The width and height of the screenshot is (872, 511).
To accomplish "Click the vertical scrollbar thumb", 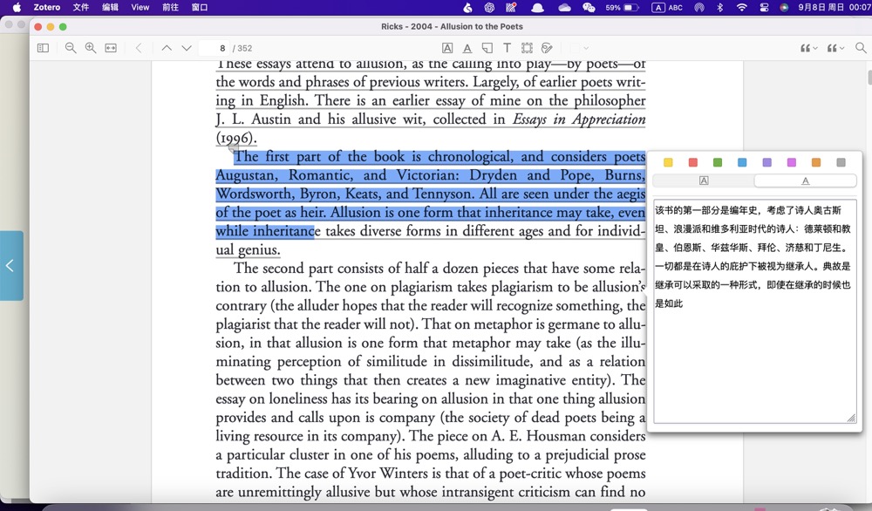I will click(869, 78).
